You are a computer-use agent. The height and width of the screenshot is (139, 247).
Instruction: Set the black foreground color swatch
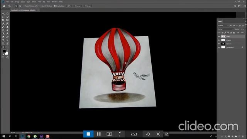4,51
